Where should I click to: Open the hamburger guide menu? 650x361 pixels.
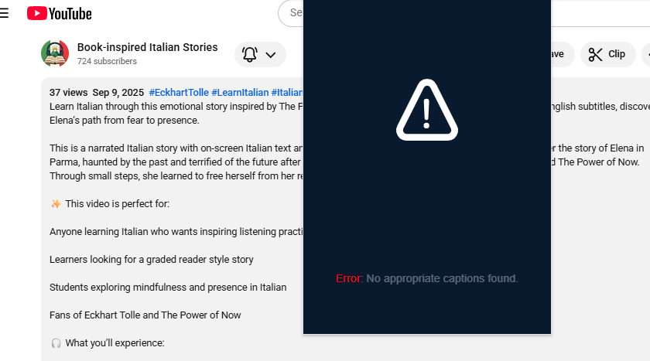[4, 13]
